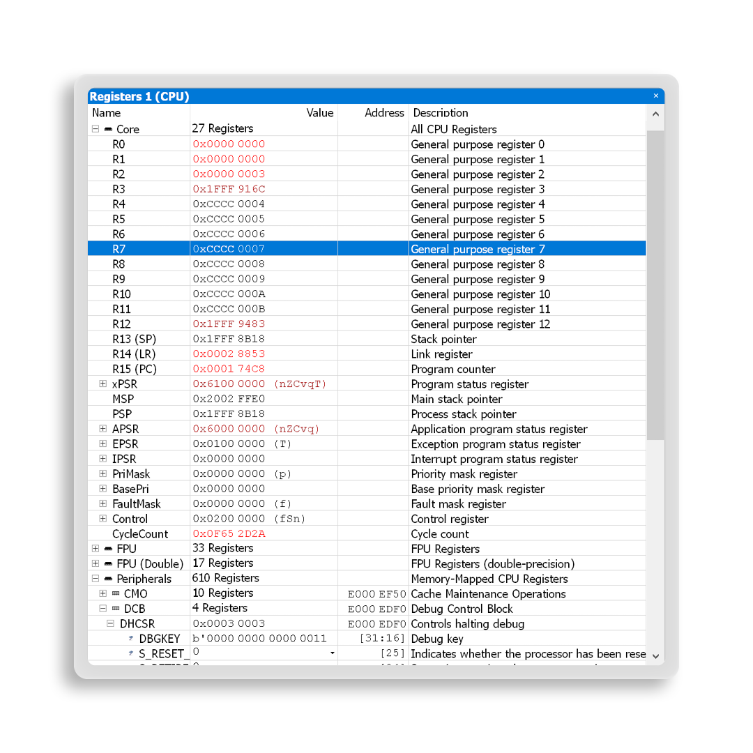Expand the CMO peripheral node
Viewport: 753px width, 753px height.
click(102, 594)
